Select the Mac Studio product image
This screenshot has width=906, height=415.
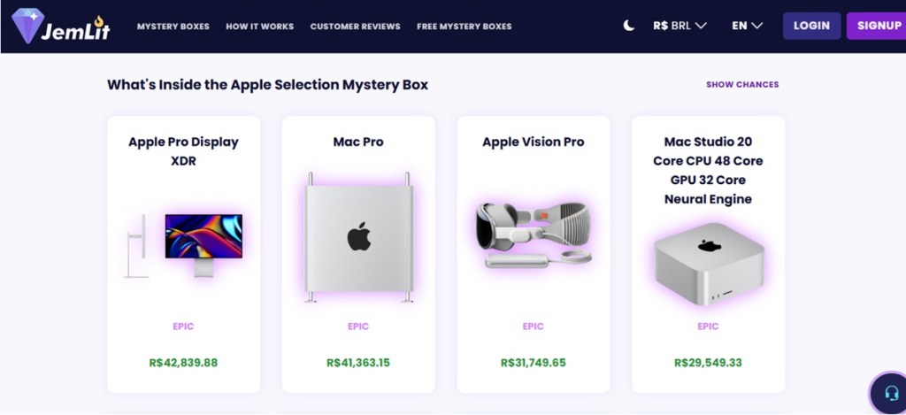(709, 265)
